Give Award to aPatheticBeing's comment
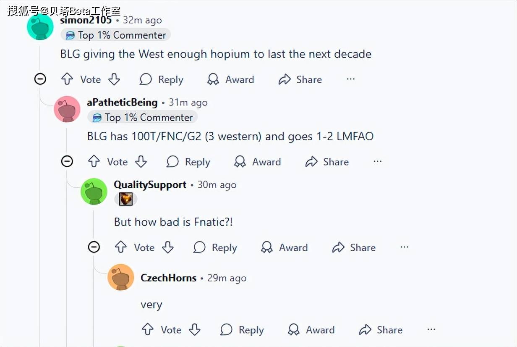This screenshot has width=517, height=347. click(x=257, y=162)
